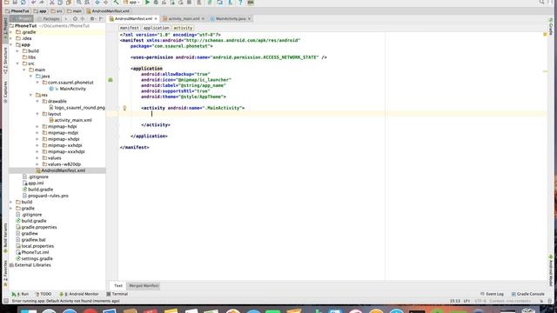The width and height of the screenshot is (557, 313).
Task: Click the LF line separator in status bar
Action: [x=466, y=301]
